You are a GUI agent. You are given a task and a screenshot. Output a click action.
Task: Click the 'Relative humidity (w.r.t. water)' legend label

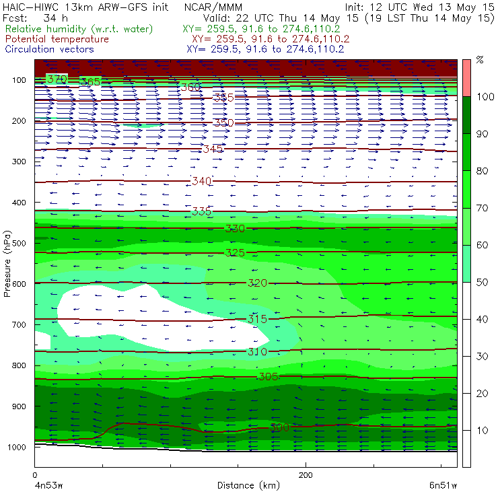point(79,29)
